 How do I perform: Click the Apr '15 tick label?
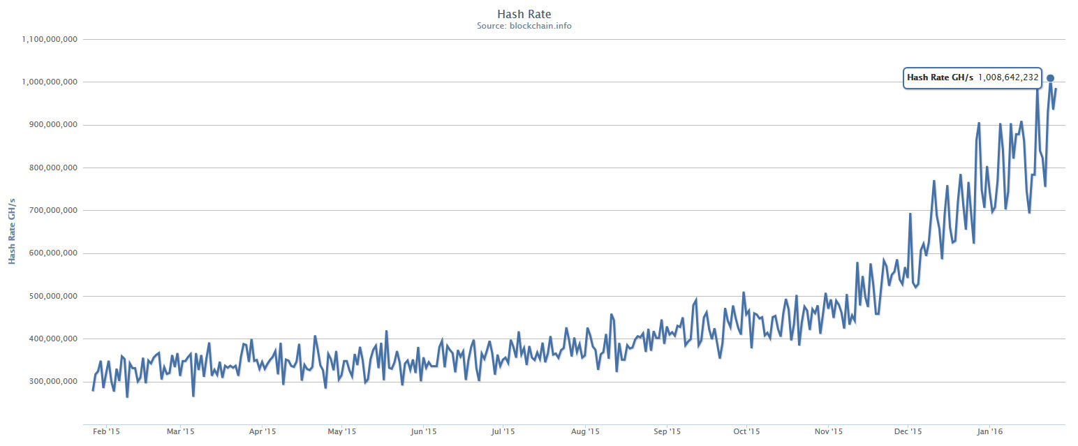[x=263, y=431]
